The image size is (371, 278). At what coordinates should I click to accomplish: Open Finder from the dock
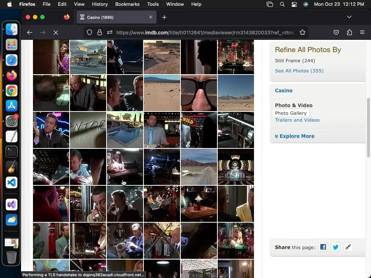coord(12,30)
